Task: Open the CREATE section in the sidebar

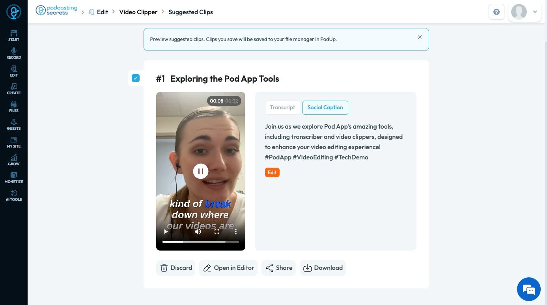Action: point(14,89)
